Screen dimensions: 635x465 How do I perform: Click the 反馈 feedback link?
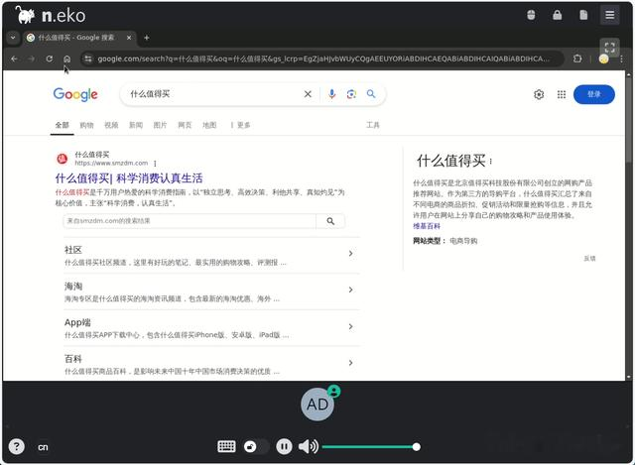(x=589, y=258)
